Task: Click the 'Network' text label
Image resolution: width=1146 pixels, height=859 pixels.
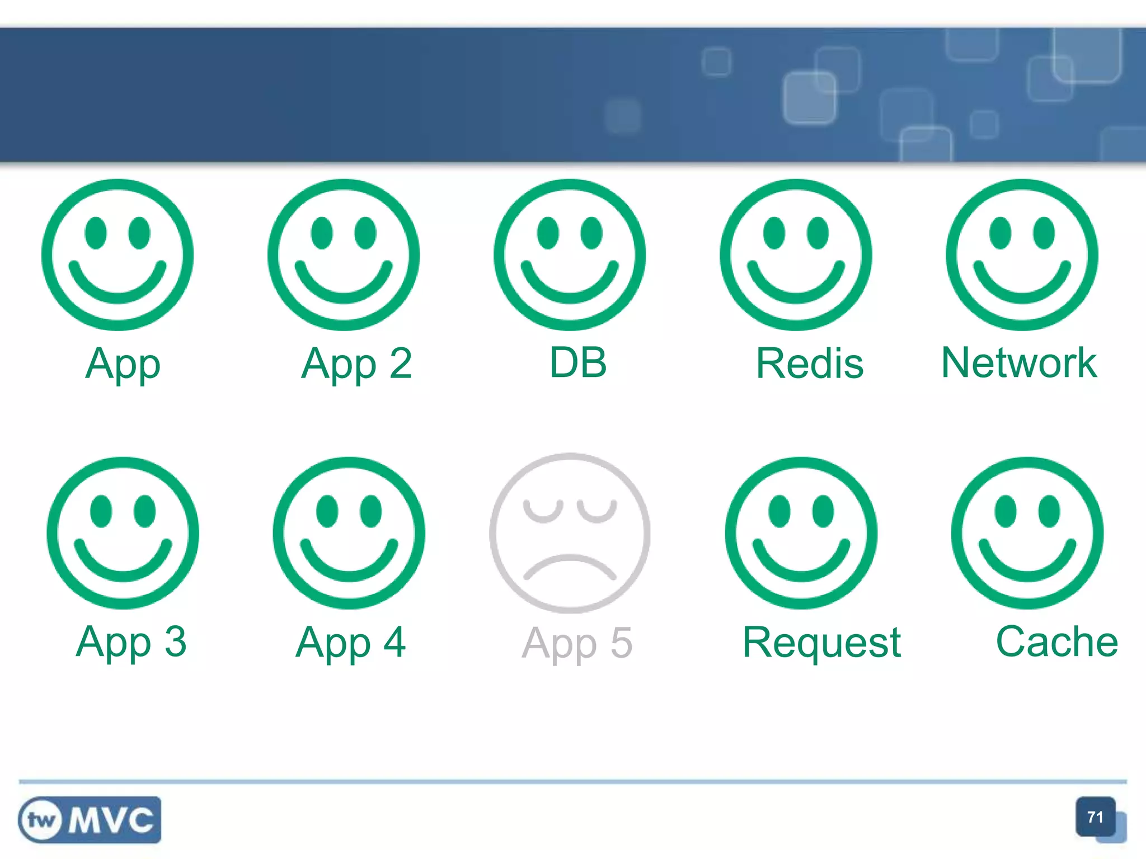Action: (1019, 362)
